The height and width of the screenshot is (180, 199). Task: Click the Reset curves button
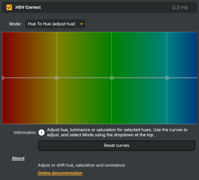(116, 145)
